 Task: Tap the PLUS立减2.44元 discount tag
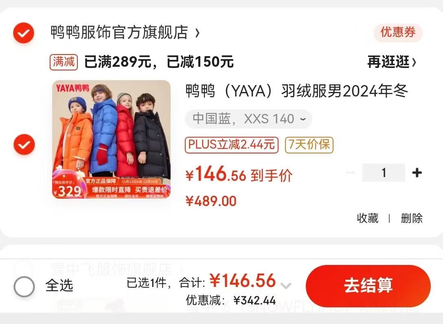tap(232, 145)
